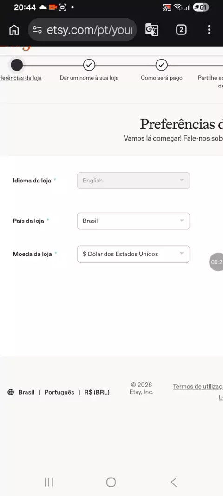Open the site settings icon in address bar
The height and width of the screenshot is (496, 223).
(37, 30)
